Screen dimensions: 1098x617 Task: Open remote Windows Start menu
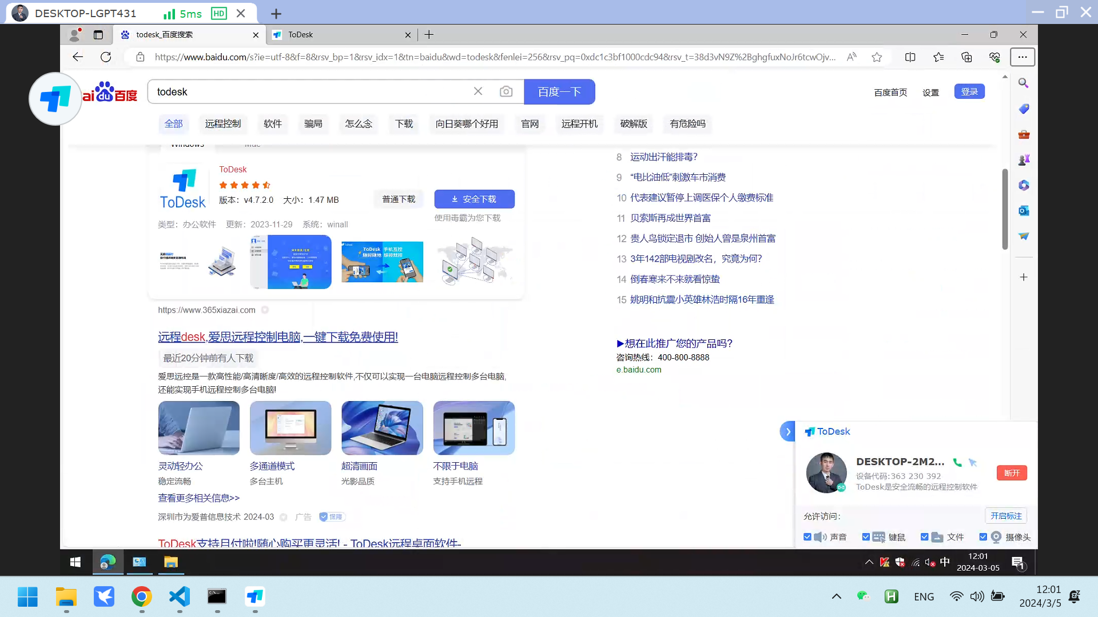point(75,562)
